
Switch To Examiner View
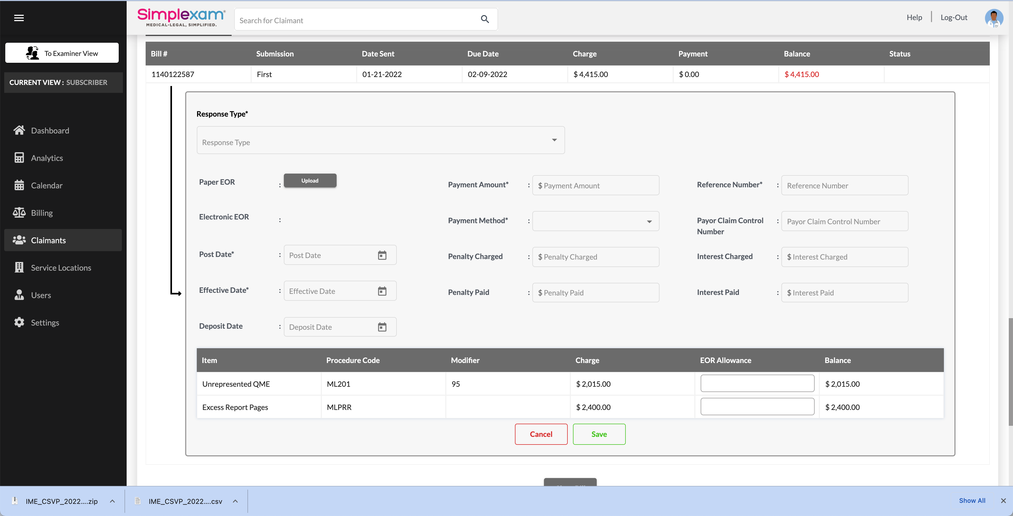click(62, 53)
